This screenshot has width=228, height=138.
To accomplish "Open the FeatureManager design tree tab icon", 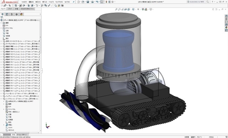I will (3, 14).
